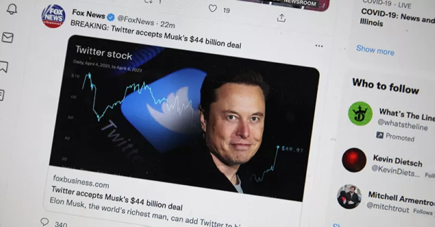This screenshot has height=227, width=435.
Task: Open the foxbusiness.com link card title
Action: coord(117,198)
